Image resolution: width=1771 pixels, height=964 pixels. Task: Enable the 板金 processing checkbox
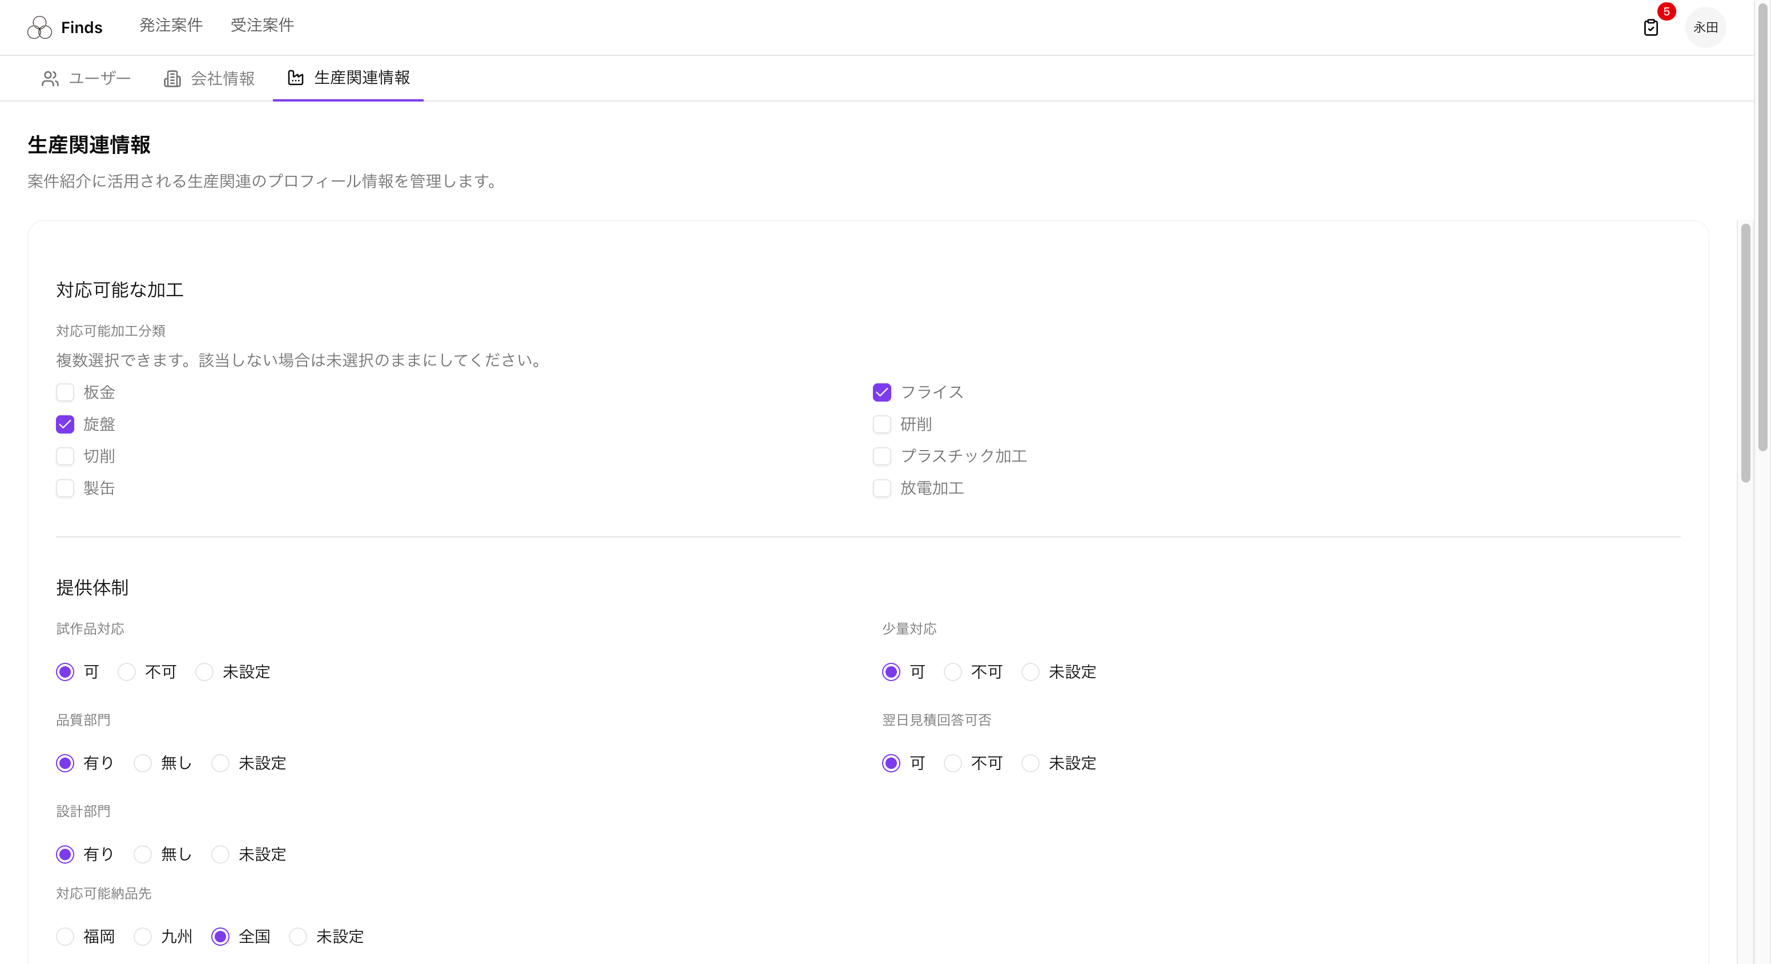click(x=65, y=392)
